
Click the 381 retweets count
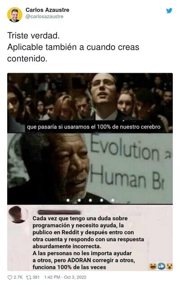(36, 277)
